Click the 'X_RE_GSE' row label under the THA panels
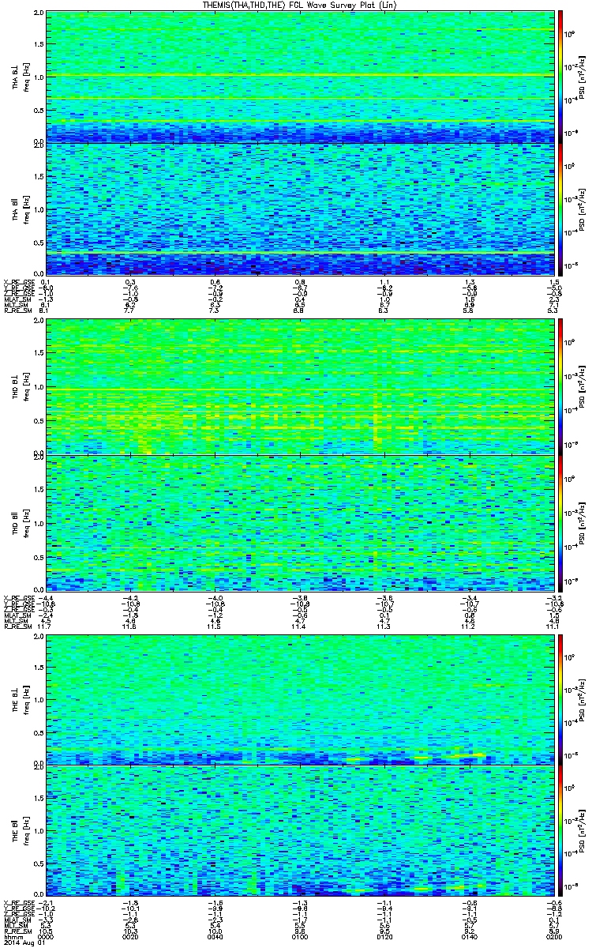The image size is (592, 948). point(19,282)
